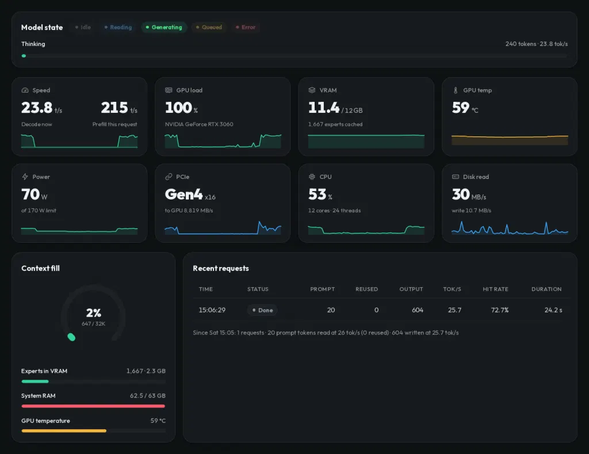Viewport: 589px width, 454px height.
Task: Click the NVIDIA GeForce RTX 3060 label
Action: pyautogui.click(x=199, y=124)
